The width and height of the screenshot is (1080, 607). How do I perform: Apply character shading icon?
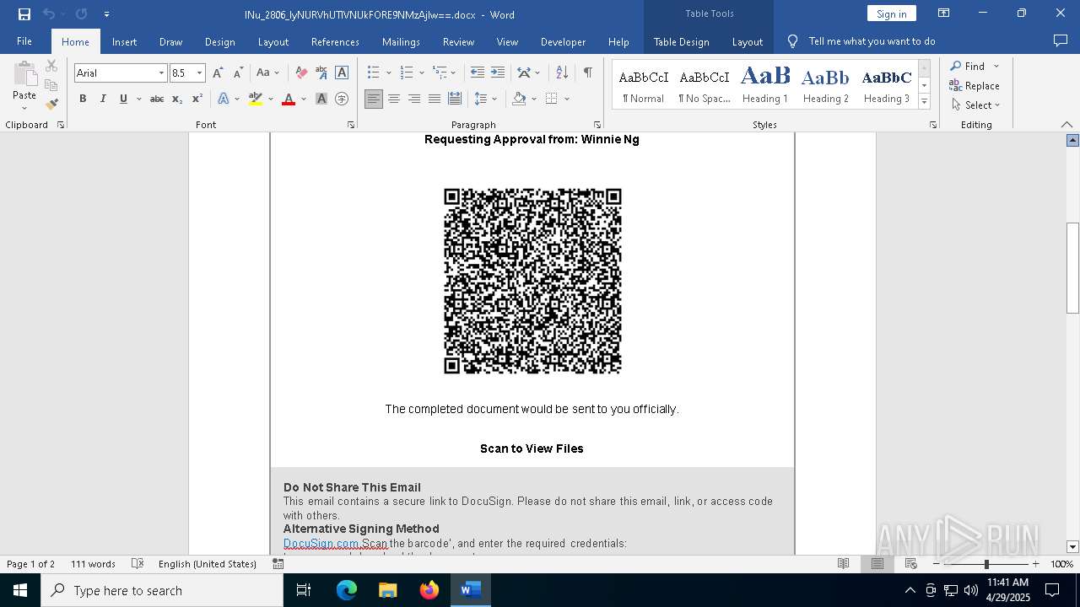321,99
